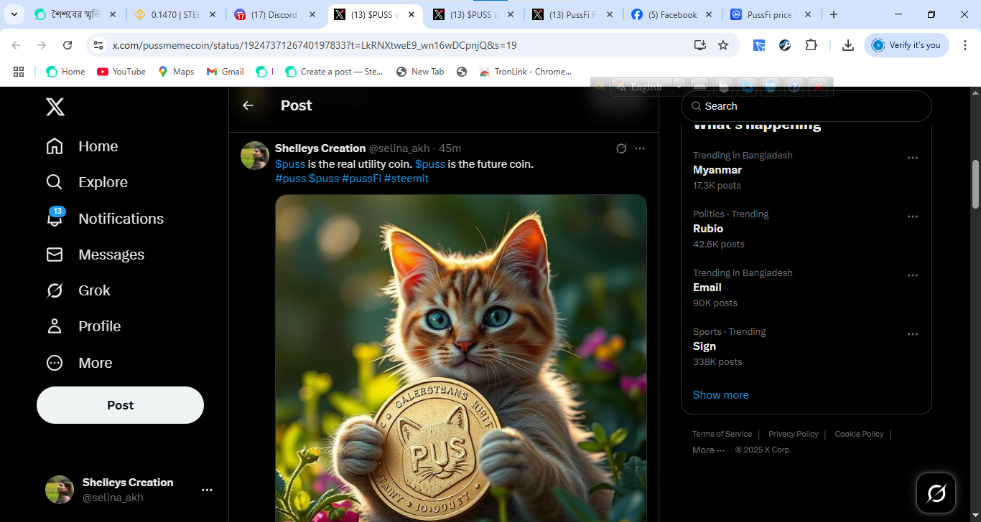Open the Privacy Policy link

coord(794,434)
